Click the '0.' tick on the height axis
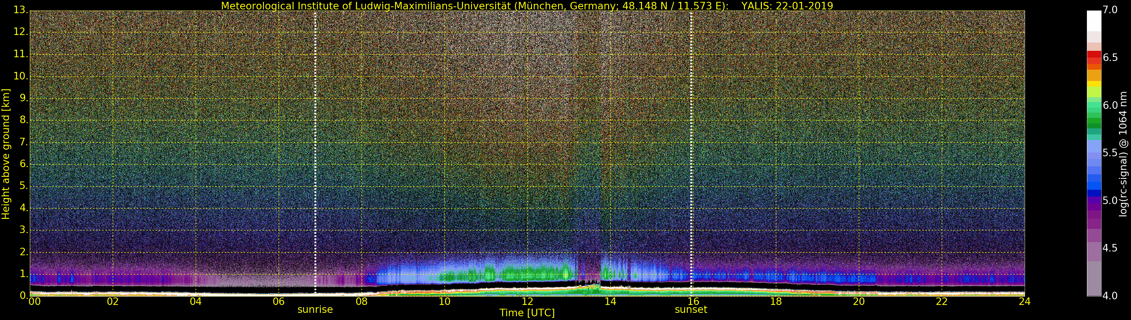Viewport: 1131px width, 320px height. click(x=23, y=296)
